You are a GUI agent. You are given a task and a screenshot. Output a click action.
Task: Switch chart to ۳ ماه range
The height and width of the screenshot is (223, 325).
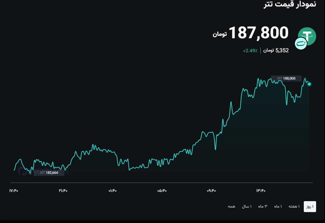263,207
